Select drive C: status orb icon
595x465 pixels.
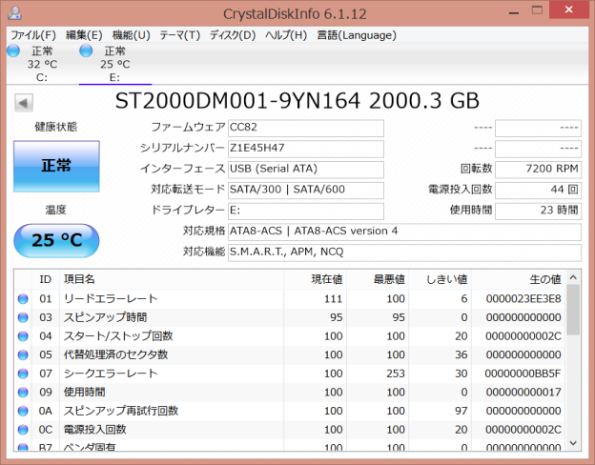click(13, 51)
